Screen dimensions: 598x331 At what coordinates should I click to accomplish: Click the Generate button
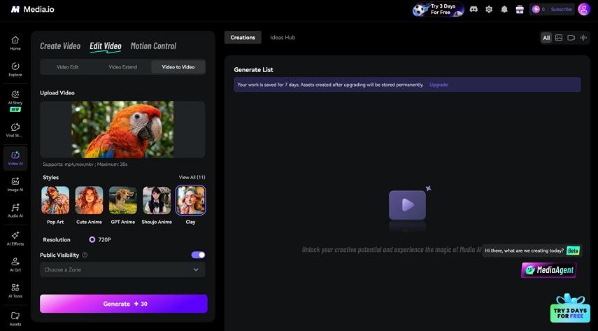point(124,304)
